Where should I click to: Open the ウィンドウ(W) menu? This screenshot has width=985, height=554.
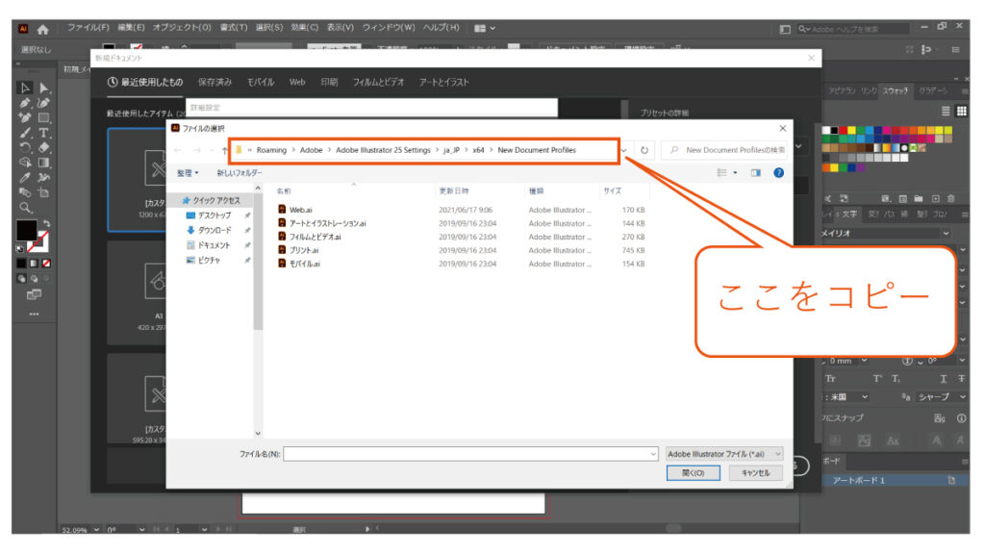(x=389, y=28)
